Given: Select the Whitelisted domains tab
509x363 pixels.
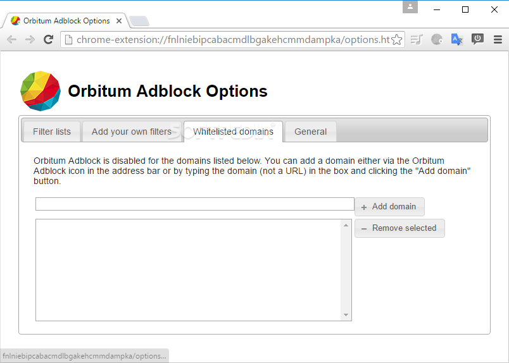Looking at the screenshot, I should click(233, 132).
